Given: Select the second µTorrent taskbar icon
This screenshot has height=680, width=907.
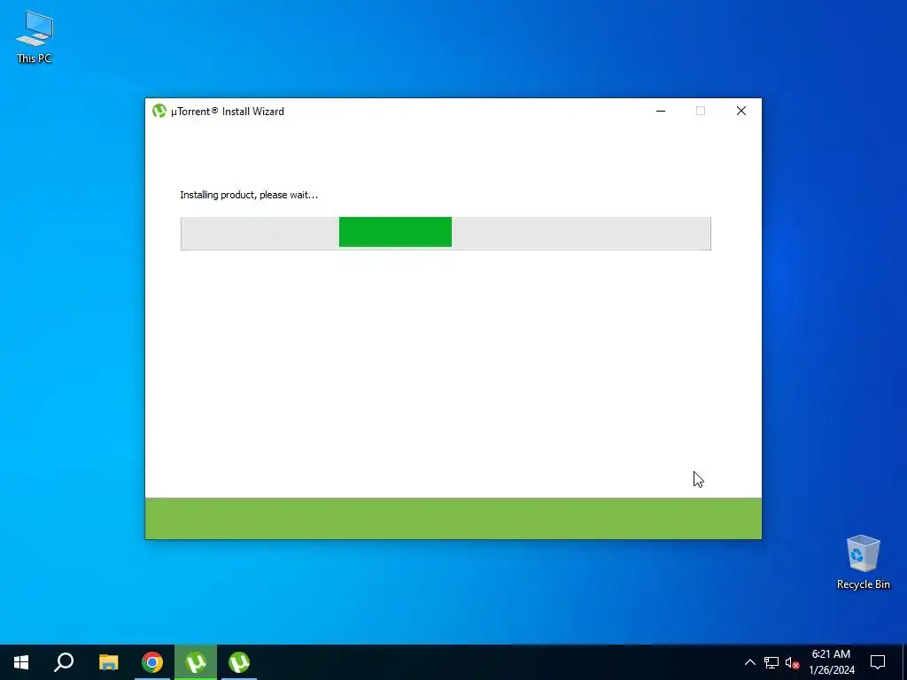Looking at the screenshot, I should (239, 662).
